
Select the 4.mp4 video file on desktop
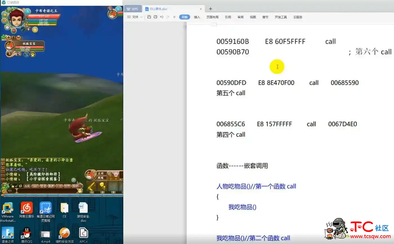(x=46, y=237)
